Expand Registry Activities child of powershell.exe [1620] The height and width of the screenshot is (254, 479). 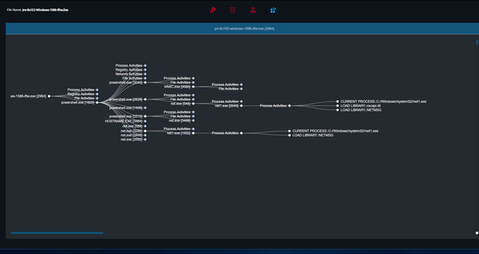point(145,70)
